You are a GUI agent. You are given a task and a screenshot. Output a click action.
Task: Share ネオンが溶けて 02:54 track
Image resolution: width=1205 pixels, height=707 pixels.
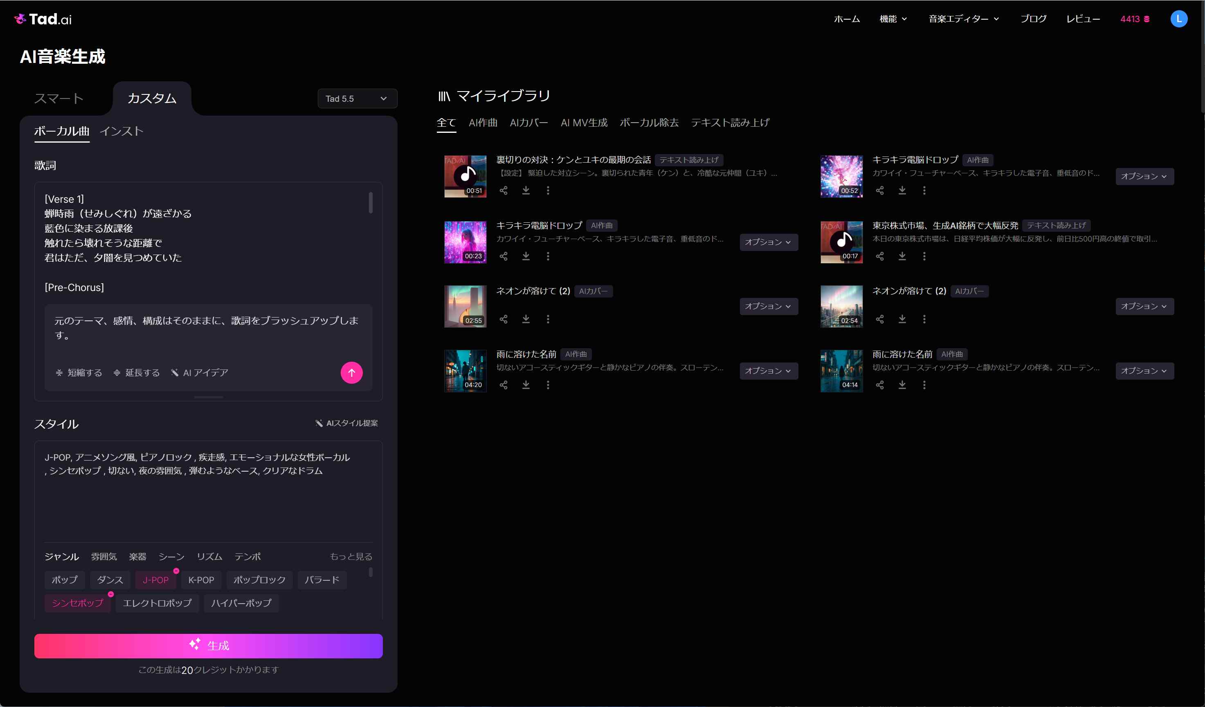point(880,319)
